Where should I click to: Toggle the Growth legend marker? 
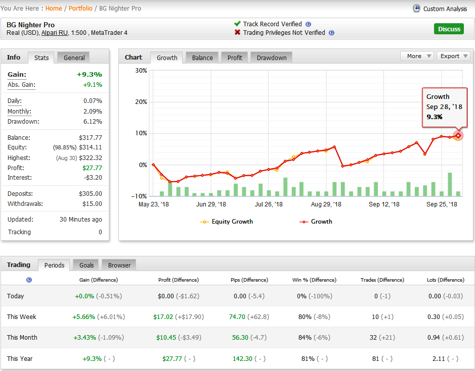coord(304,222)
